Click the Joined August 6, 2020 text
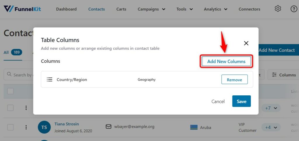 coord(73,131)
